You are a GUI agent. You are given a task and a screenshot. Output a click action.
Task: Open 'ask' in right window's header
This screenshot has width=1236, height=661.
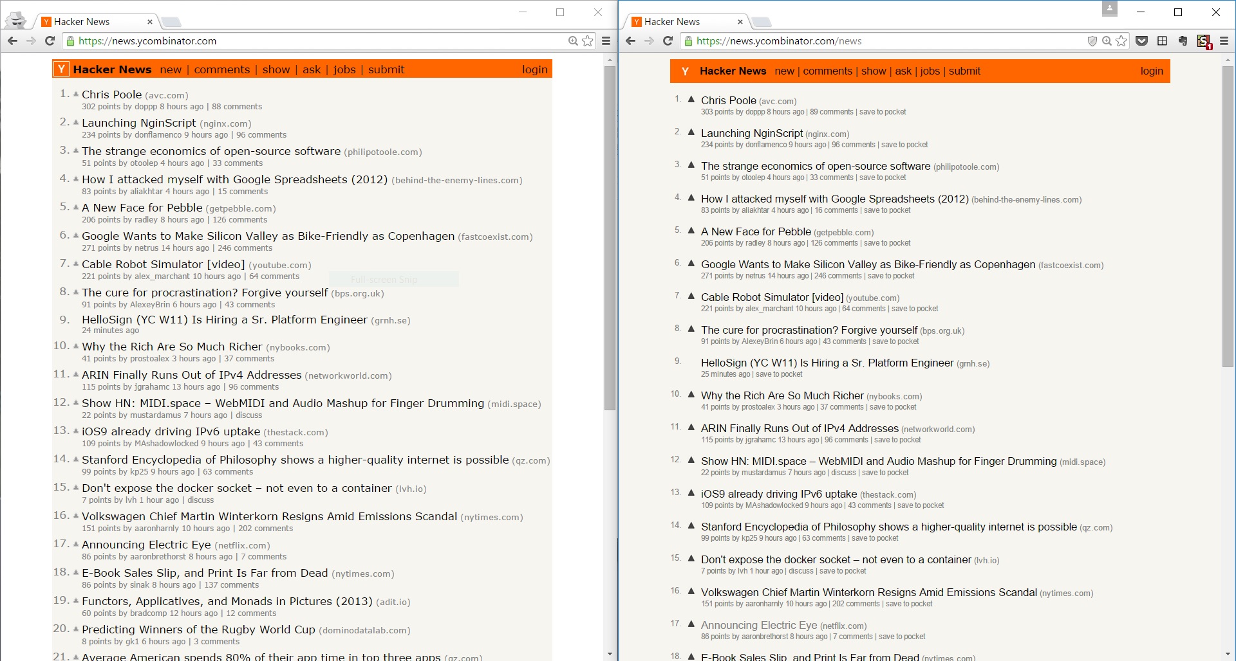(x=903, y=71)
